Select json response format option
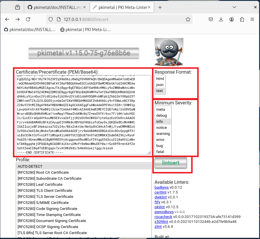The width and height of the screenshot is (260, 239). click(x=160, y=85)
